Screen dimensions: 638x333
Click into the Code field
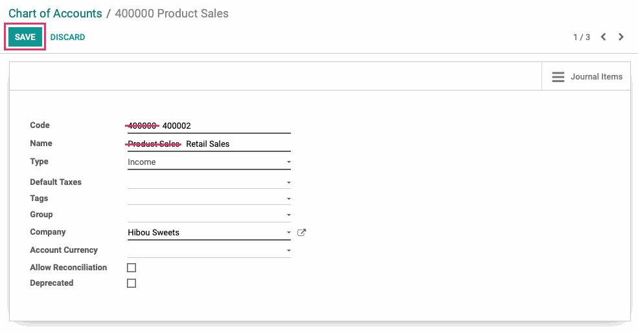click(209, 126)
